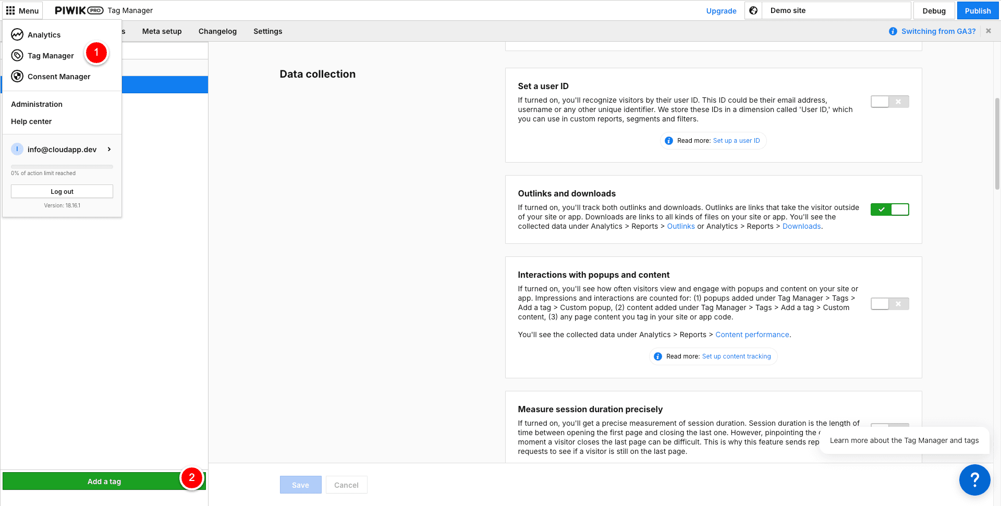Open the Administration menu entry
This screenshot has height=506, width=1001.
tap(36, 104)
